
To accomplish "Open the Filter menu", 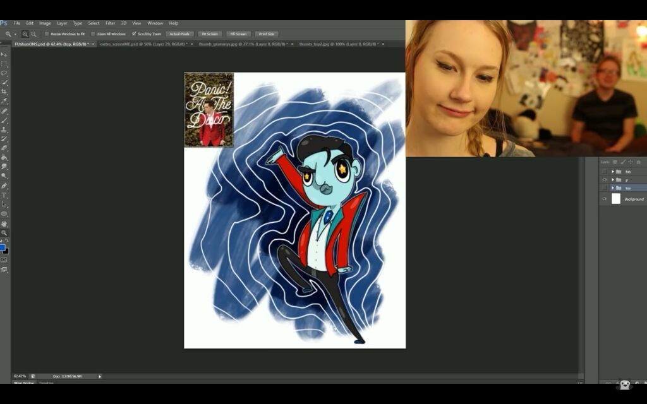I will click(110, 23).
